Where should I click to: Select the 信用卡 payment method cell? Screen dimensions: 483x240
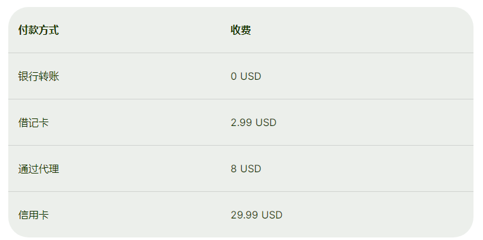[x=33, y=215]
